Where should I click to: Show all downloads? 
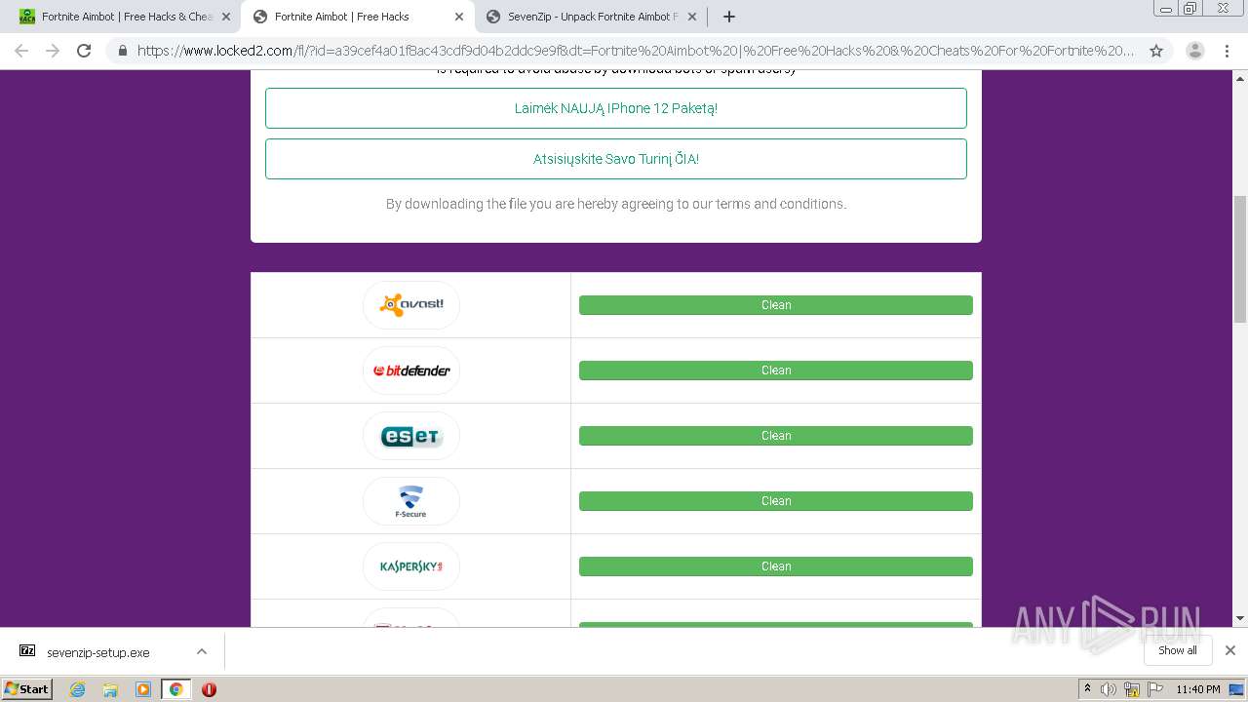1177,650
